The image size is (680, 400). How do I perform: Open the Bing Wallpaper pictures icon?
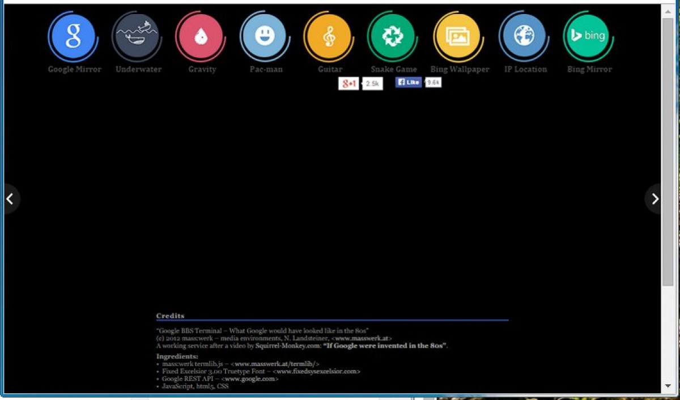[458, 37]
